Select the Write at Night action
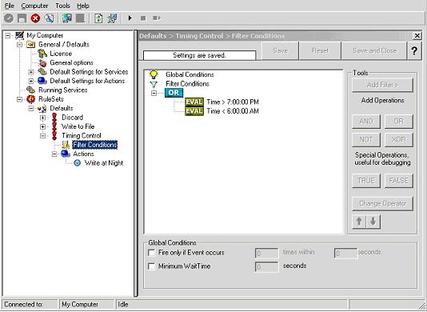The image size is (427, 312). click(104, 163)
